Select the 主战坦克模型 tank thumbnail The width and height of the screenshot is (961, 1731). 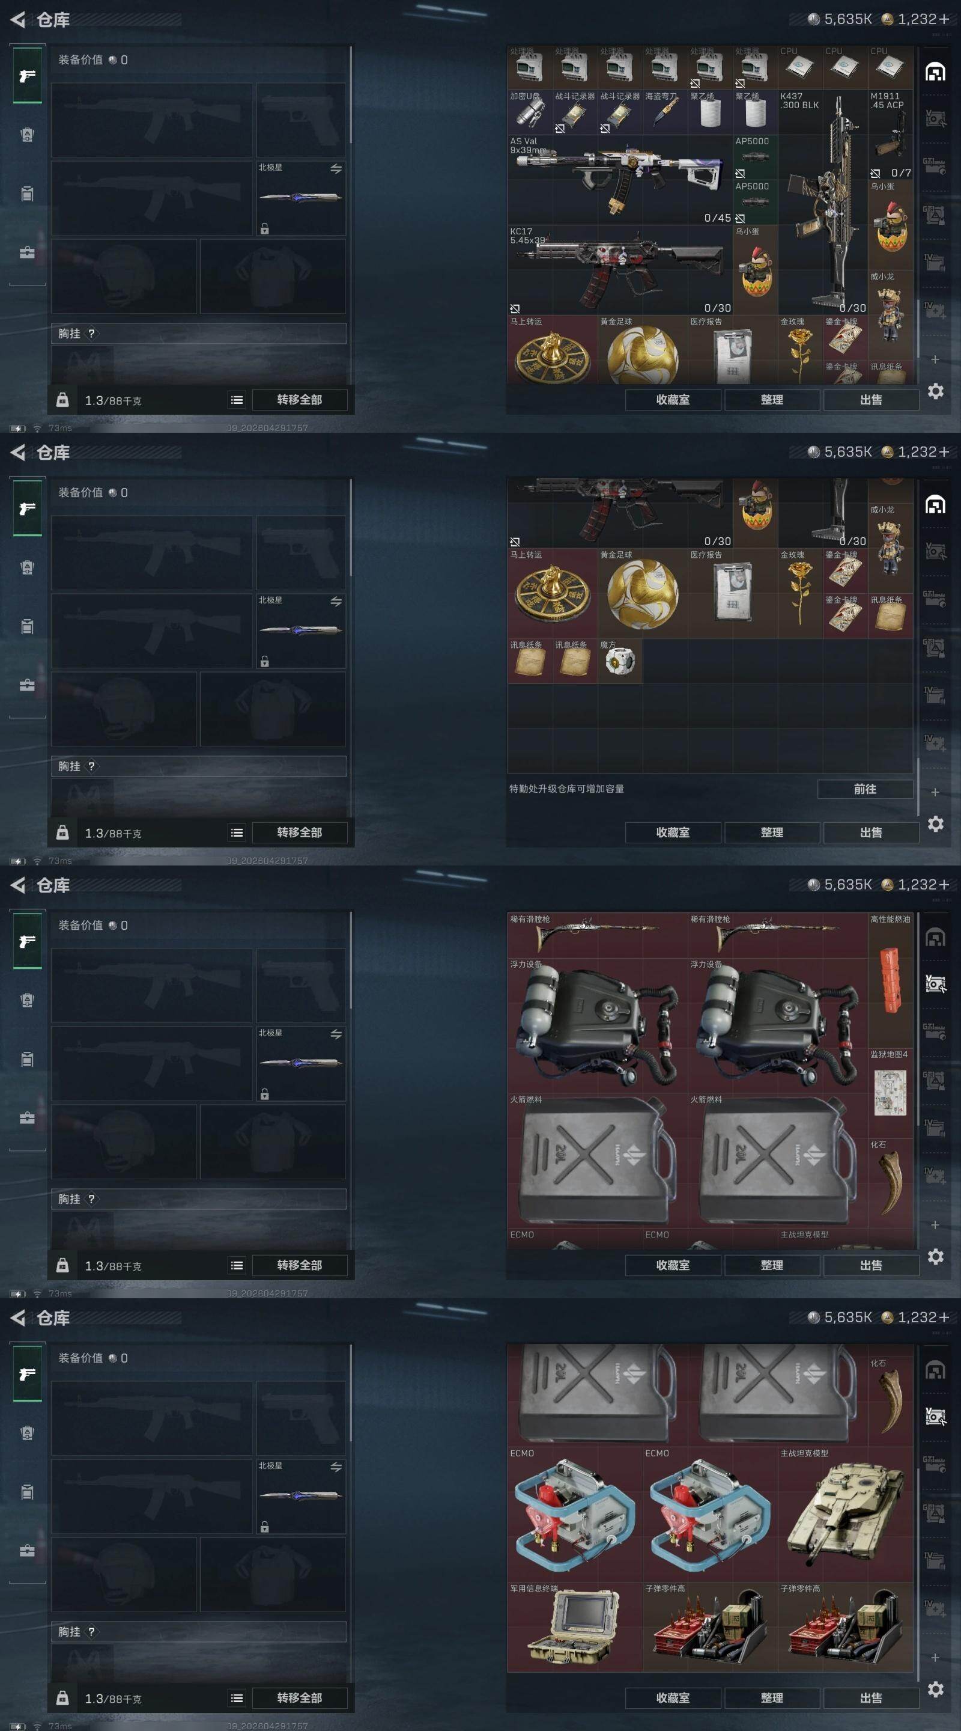click(846, 1515)
